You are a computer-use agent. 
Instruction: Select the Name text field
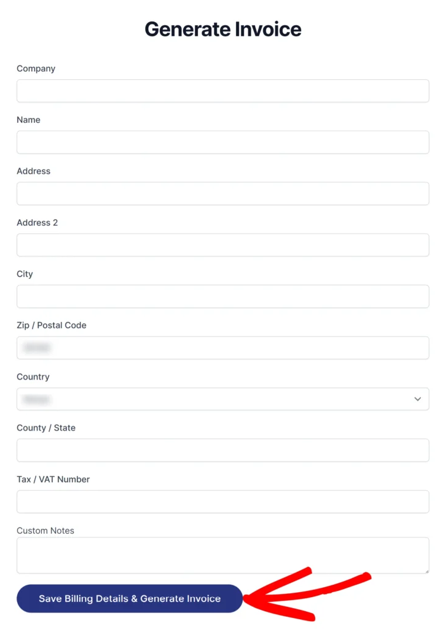coord(223,142)
